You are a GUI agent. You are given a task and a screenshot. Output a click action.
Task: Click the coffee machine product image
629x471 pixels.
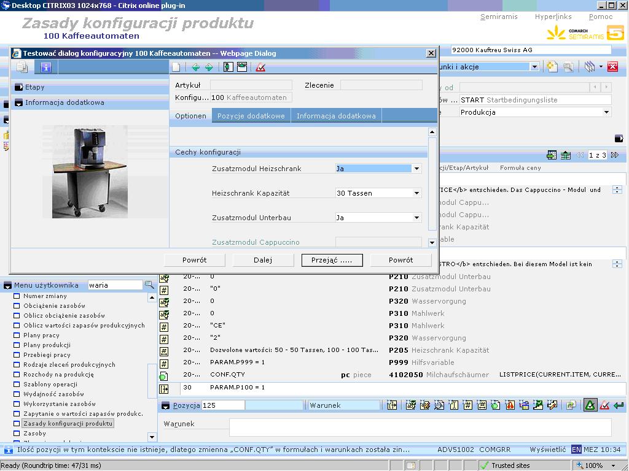click(90, 172)
